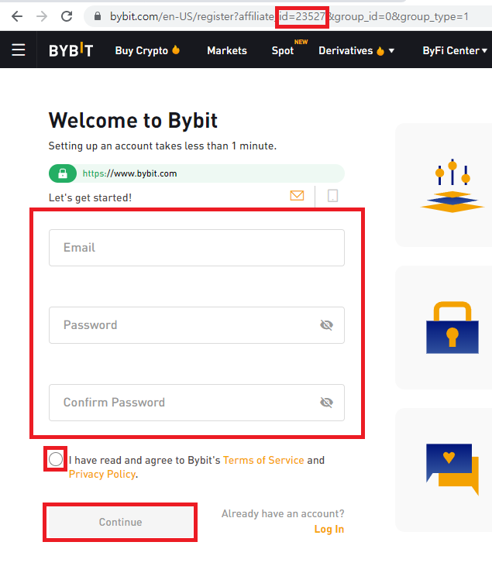The image size is (492, 566).
Task: Click the chat bubbles heart illustration
Action: pyautogui.click(x=452, y=469)
